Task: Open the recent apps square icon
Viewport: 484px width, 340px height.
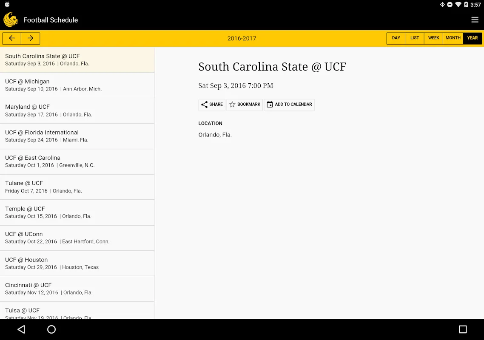Action: pyautogui.click(x=462, y=329)
